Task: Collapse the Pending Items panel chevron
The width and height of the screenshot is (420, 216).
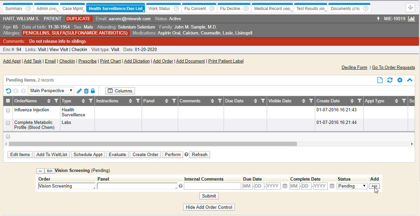Action: [x=410, y=80]
